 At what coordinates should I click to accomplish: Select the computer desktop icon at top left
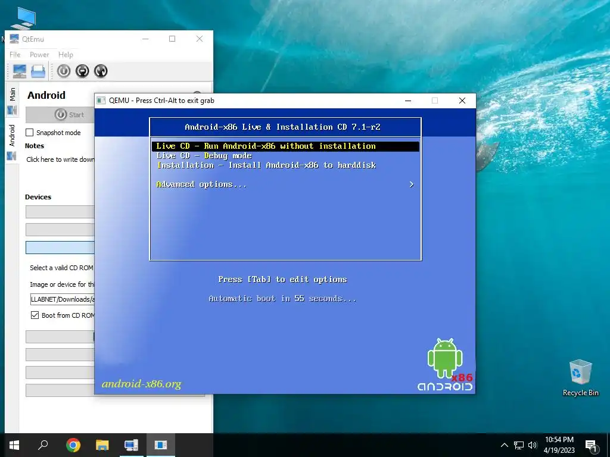pyautogui.click(x=24, y=18)
